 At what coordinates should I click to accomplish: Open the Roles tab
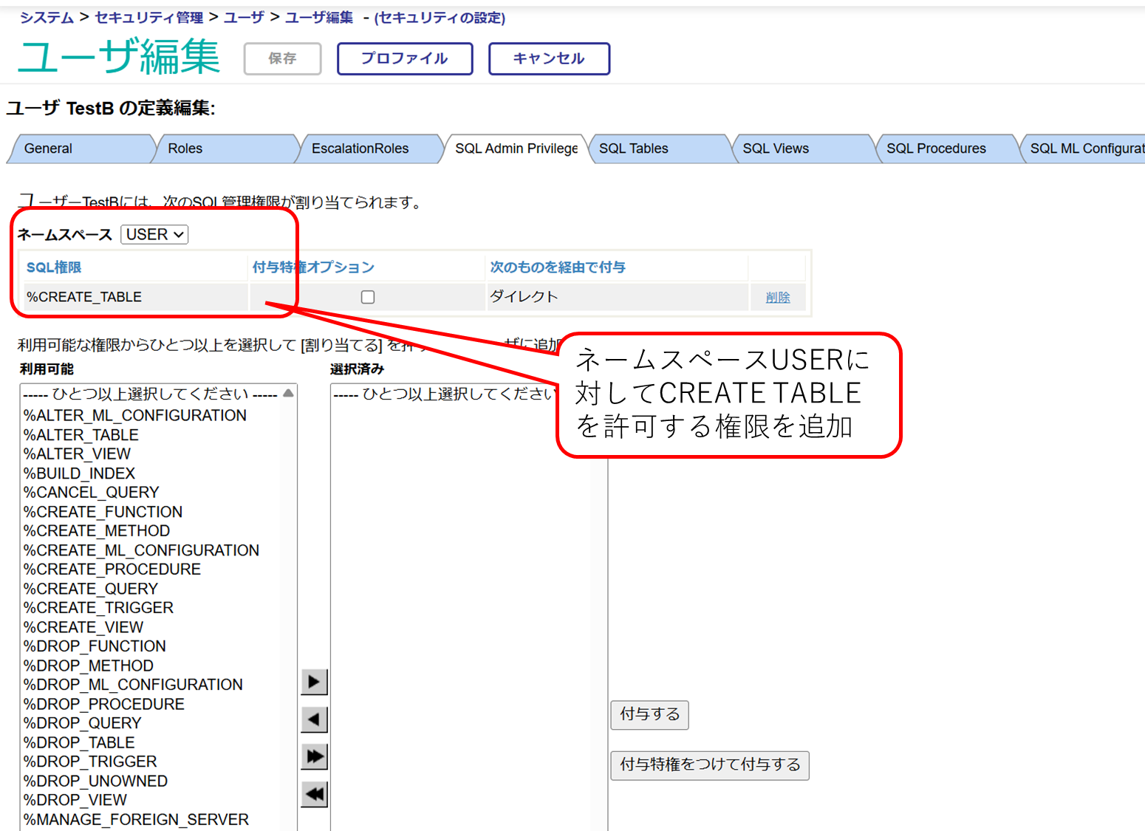tap(185, 148)
